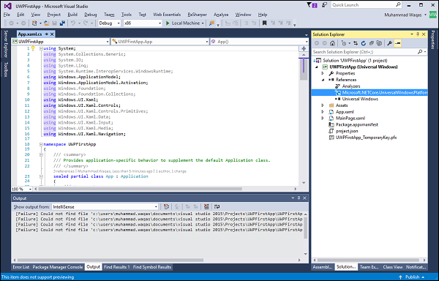
Task: Start debugging on Local Machine
Action: click(x=185, y=23)
